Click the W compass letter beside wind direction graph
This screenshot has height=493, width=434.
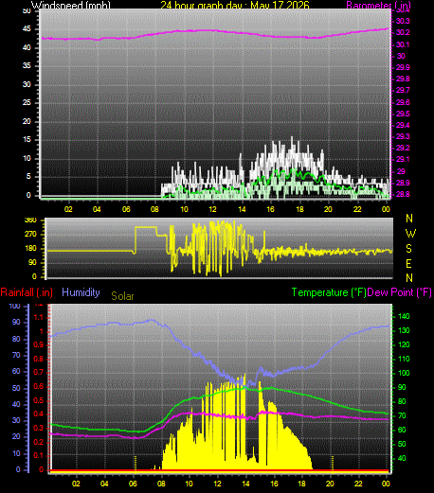[410, 234]
